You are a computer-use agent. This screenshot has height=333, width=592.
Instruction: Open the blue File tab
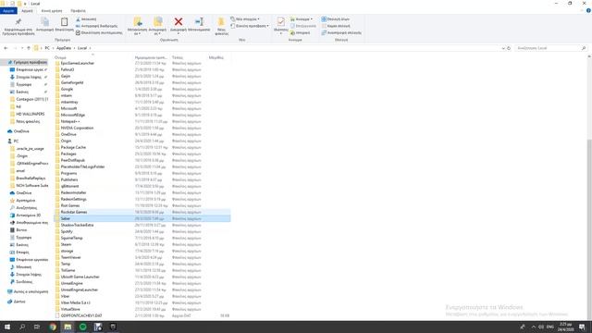[x=8, y=11]
